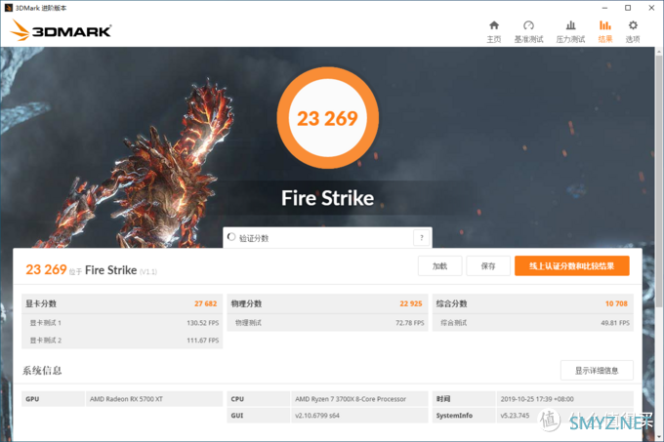The width and height of the screenshot is (664, 442).
Task: Click the orange 23 269 score circle
Action: point(327,119)
